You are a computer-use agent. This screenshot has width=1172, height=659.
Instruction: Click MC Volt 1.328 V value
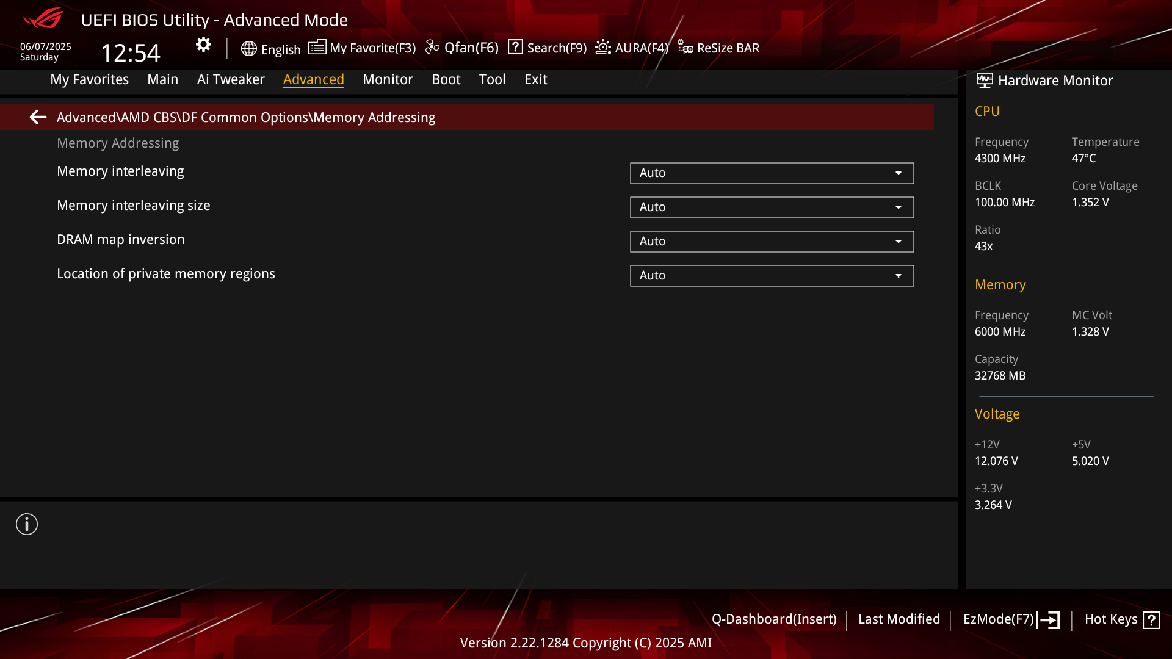(x=1090, y=331)
